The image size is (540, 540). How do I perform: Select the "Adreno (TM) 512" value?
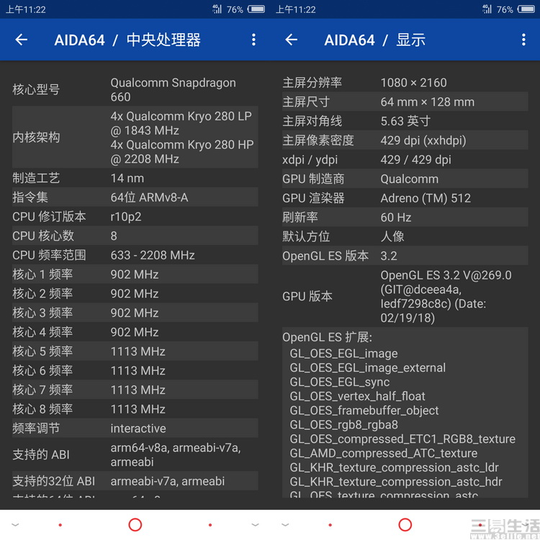pyautogui.click(x=426, y=199)
